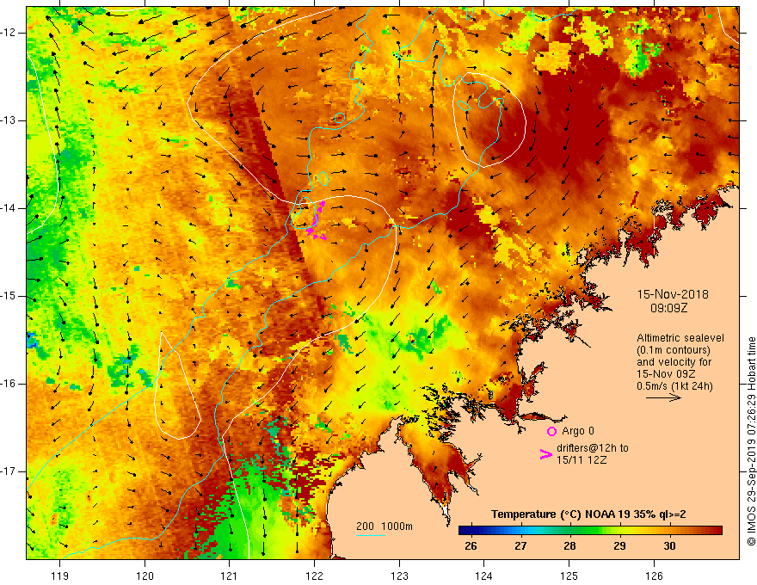Click the latitude axis label -16
The width and height of the screenshot is (757, 585).
(x=9, y=384)
